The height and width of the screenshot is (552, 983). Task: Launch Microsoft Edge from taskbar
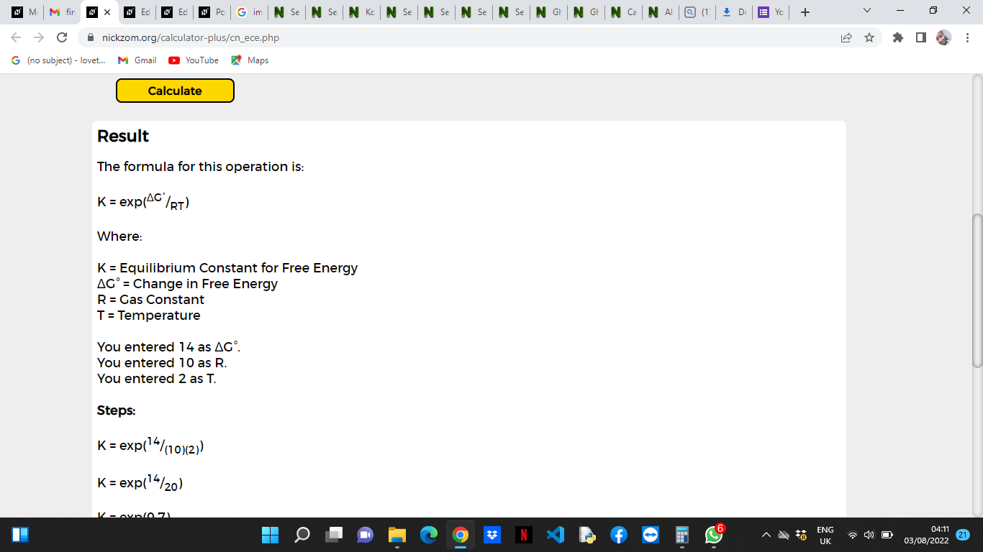(x=429, y=535)
